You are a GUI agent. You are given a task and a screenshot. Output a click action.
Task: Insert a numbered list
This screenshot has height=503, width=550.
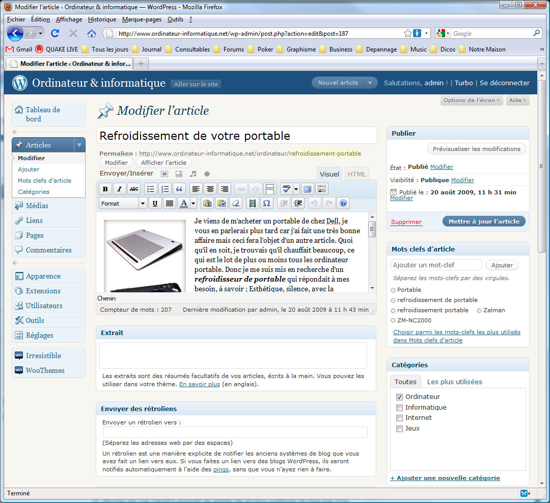(x=165, y=189)
